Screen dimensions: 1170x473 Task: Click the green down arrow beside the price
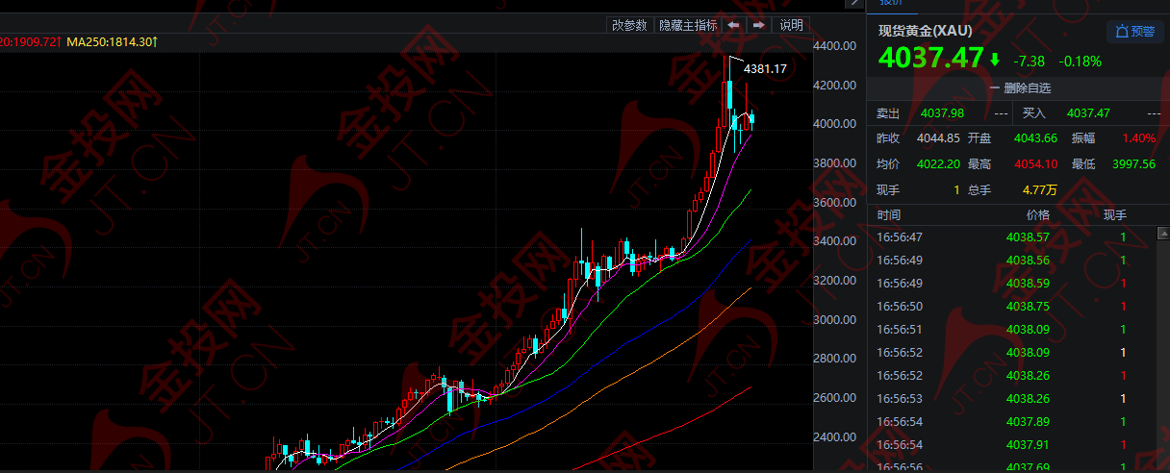(995, 60)
